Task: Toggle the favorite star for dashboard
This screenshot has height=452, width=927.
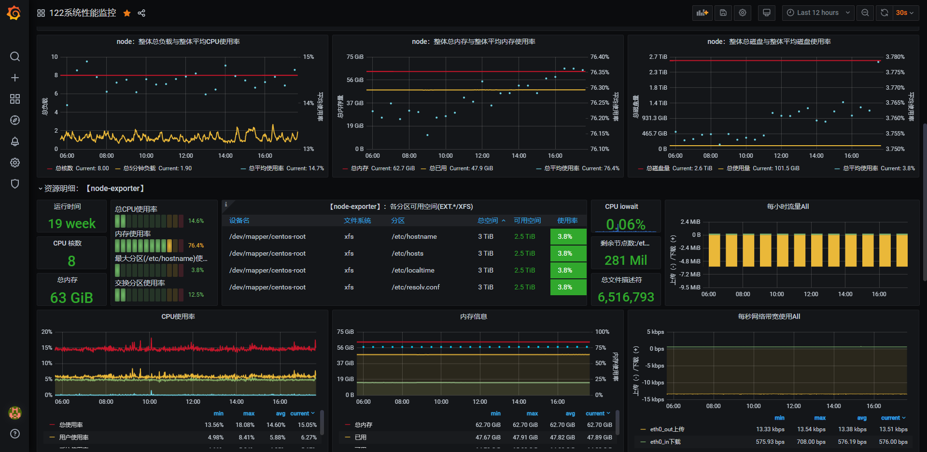Action: (127, 13)
